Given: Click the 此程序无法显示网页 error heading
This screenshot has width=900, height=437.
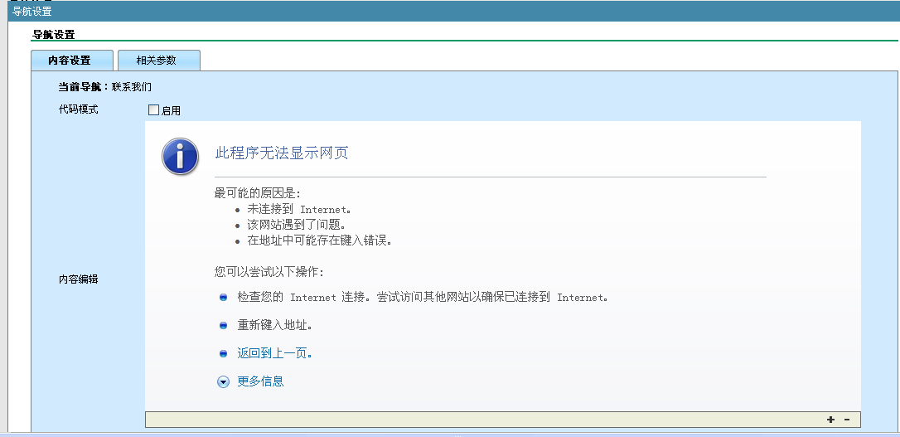Looking at the screenshot, I should tap(282, 153).
